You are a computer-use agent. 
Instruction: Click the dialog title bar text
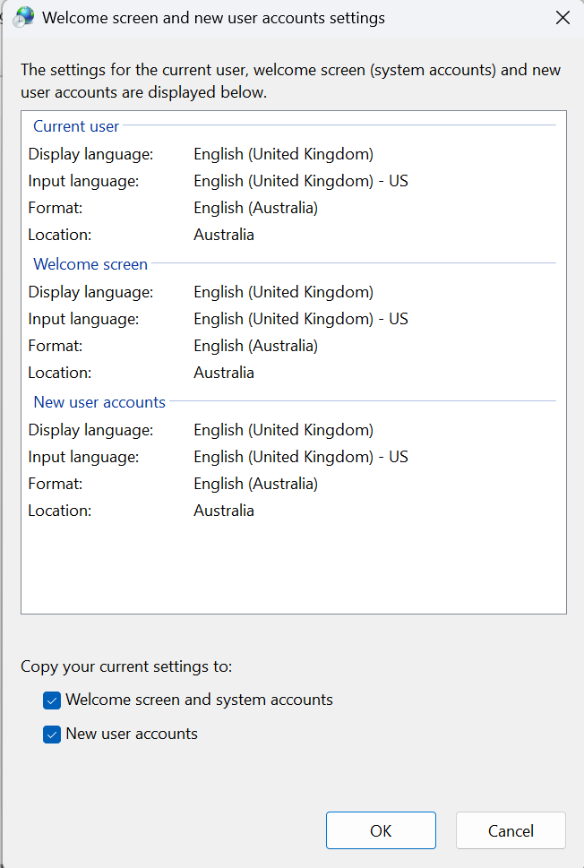point(214,18)
